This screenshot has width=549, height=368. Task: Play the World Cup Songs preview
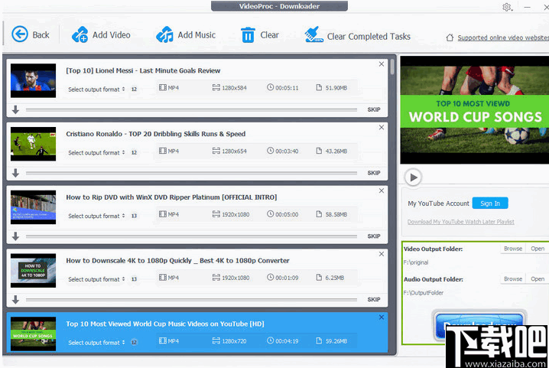point(414,177)
